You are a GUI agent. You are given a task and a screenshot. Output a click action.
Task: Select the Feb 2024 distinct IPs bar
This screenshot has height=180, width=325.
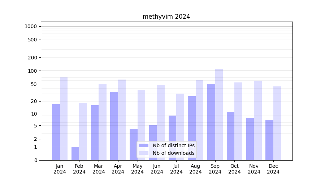pyautogui.click(x=75, y=154)
